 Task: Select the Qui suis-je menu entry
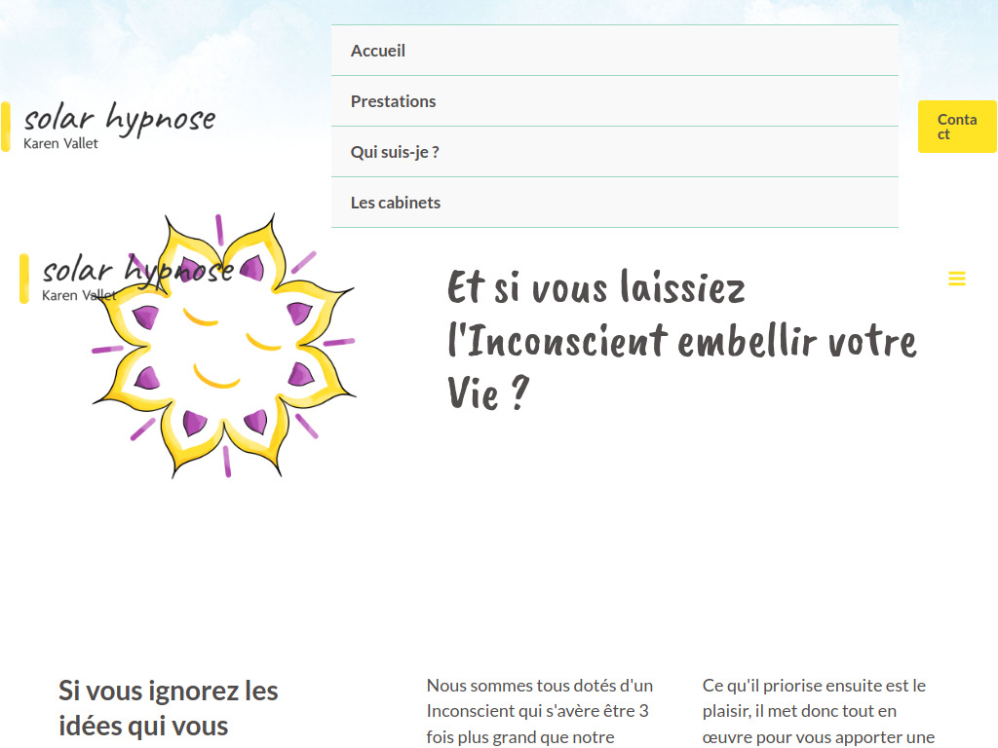click(x=396, y=152)
